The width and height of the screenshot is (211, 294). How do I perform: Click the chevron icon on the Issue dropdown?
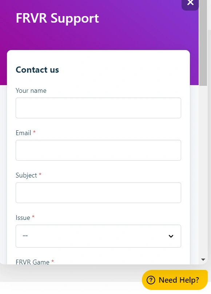(x=171, y=236)
